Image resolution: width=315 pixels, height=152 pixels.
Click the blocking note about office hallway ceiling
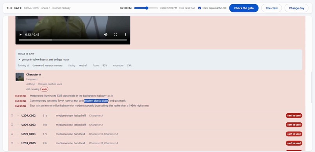(89, 106)
